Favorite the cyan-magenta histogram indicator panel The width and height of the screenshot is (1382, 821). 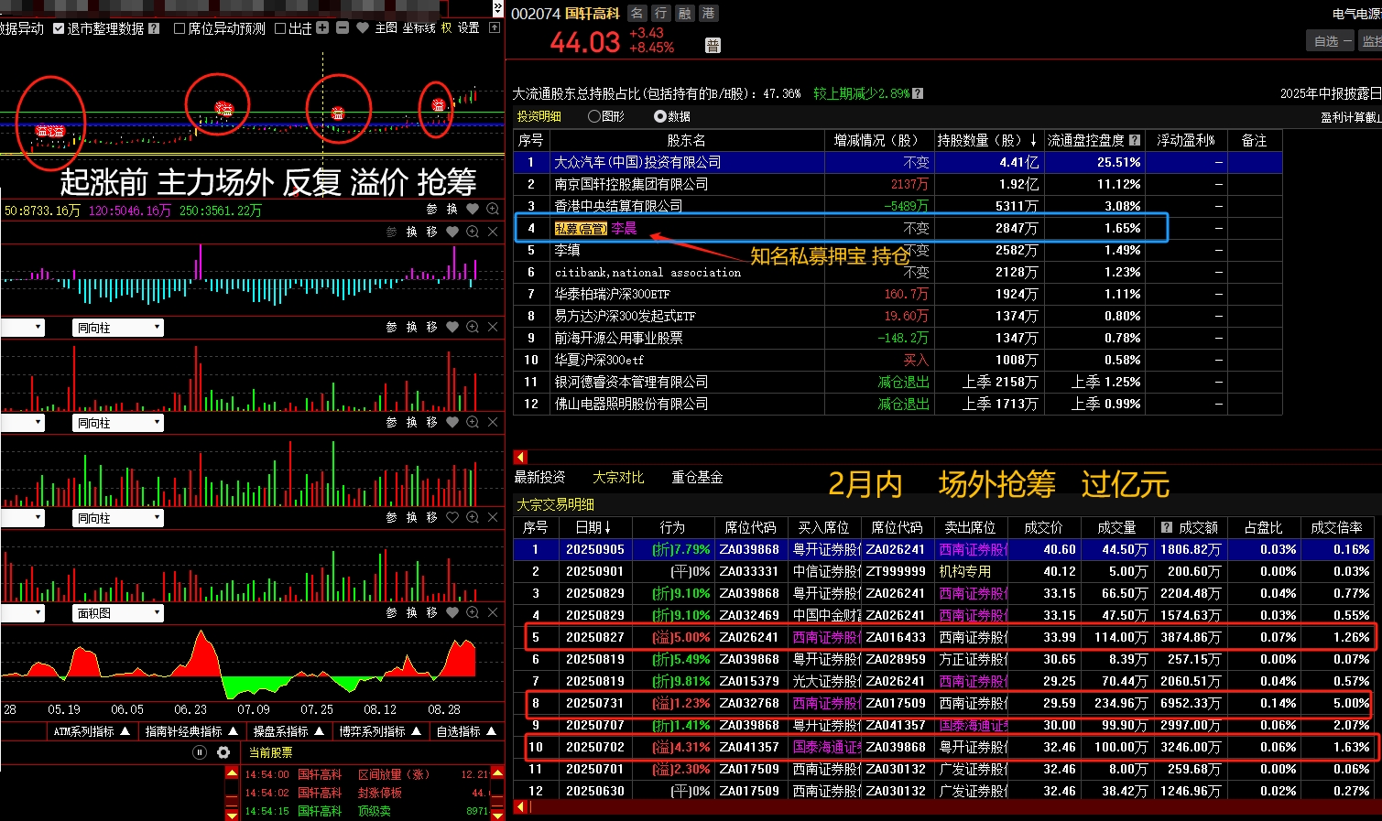pos(452,232)
